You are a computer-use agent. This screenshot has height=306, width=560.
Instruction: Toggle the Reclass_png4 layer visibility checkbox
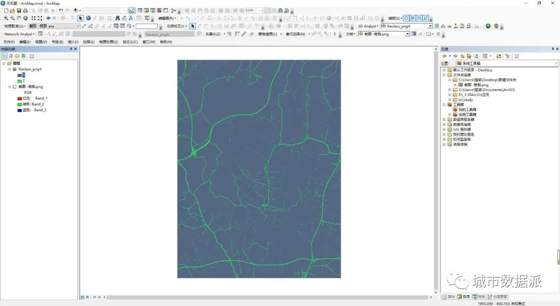coord(15,69)
